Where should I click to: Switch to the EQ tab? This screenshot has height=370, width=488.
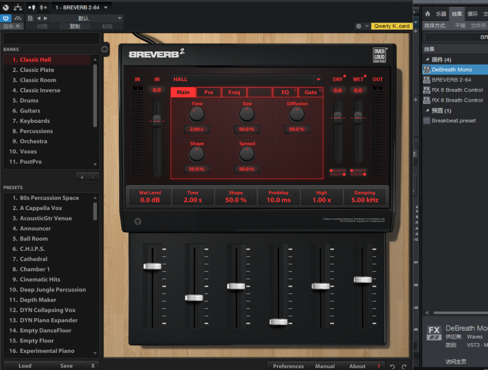coord(285,92)
